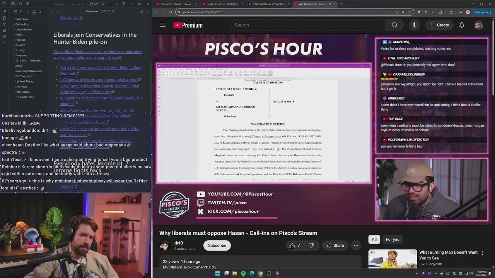Screen dimensions: 495x278
Task: Open Peter Daszak note
Action: [x=22, y=92]
